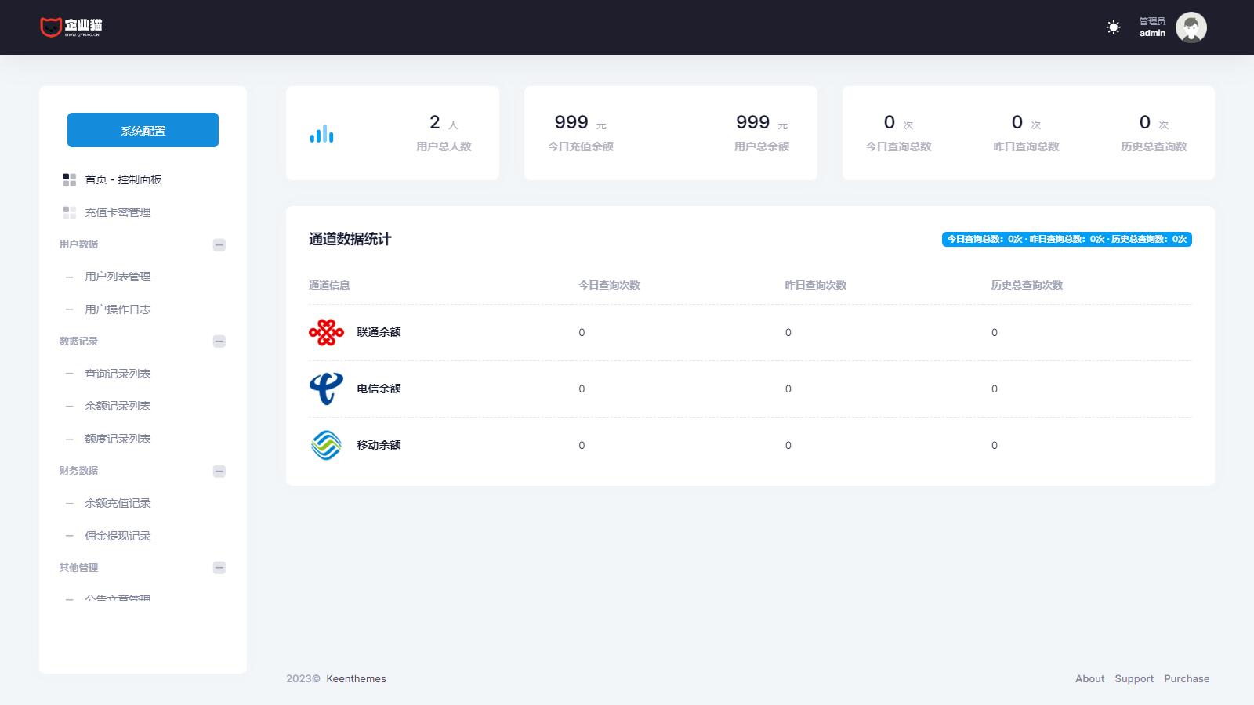The width and height of the screenshot is (1254, 705).
Task: Click the 企业猫 logo in header
Action: 71,27
